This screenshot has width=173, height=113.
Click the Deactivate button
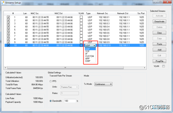[x=159, y=22]
